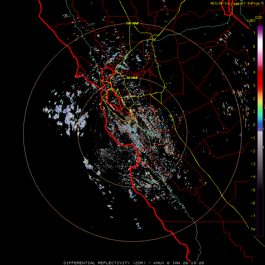Image resolution: width=265 pixels, height=265 pixels.
Task: Click the "-6" value on the color scale
Action: coord(253,203)
